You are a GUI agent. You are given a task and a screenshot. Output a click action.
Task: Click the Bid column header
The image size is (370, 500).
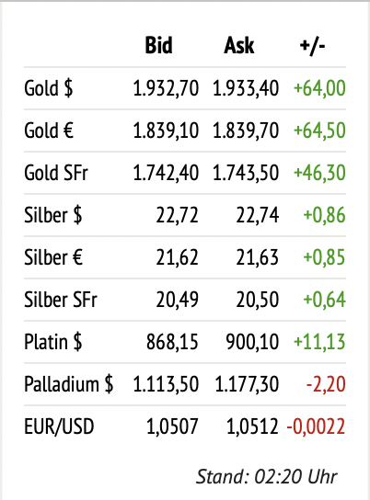[x=158, y=45]
